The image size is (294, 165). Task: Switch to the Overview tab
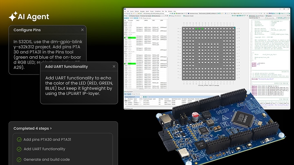point(252,16)
